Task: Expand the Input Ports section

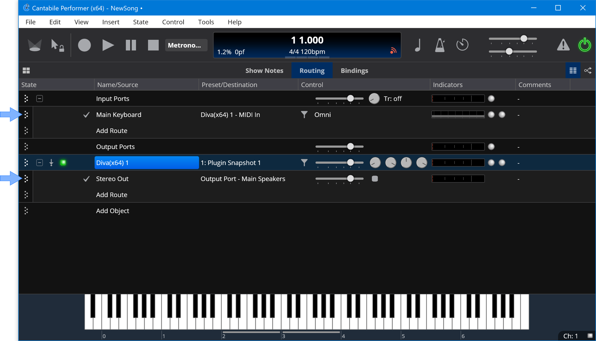Action: point(40,98)
